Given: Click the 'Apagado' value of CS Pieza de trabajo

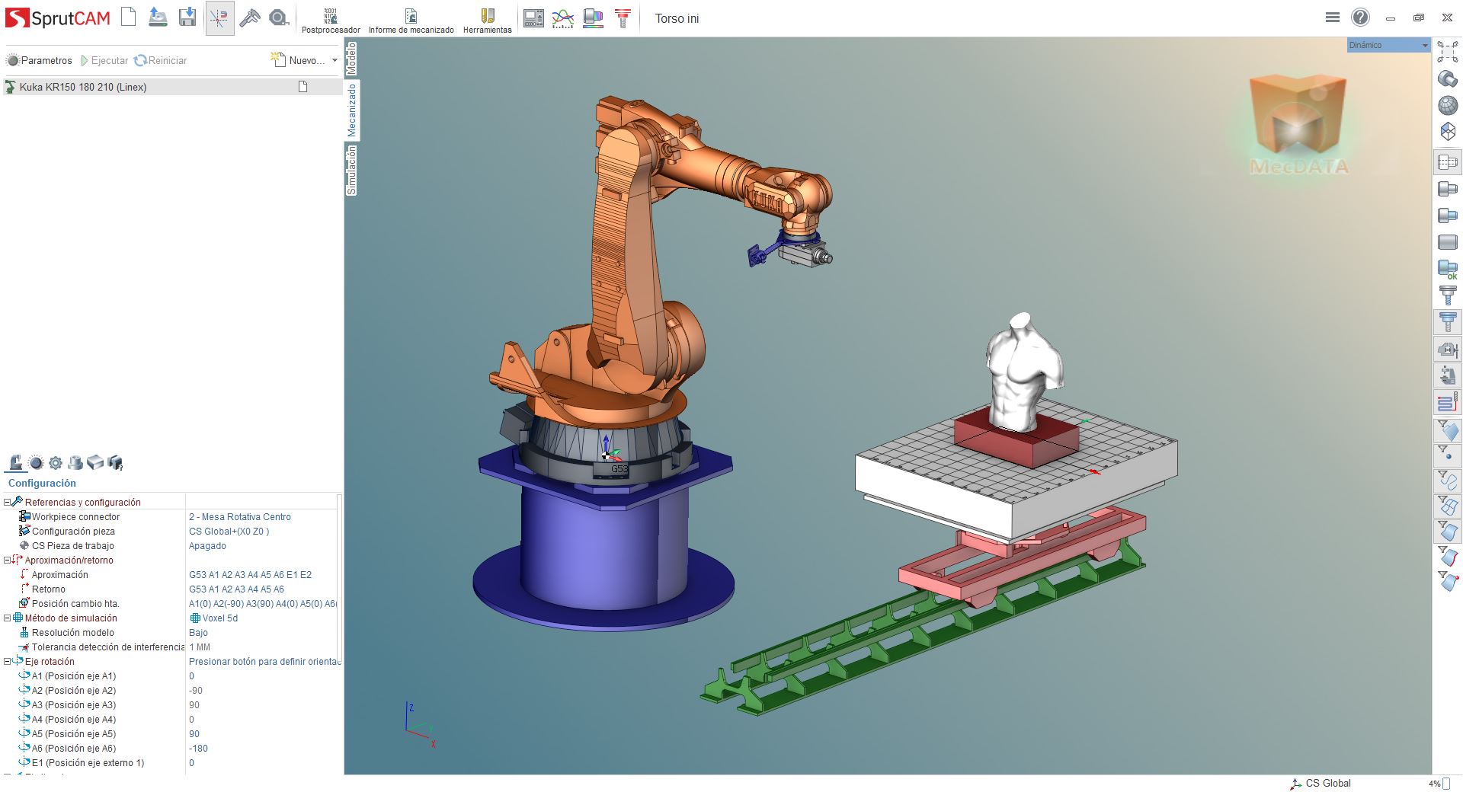Looking at the screenshot, I should click(x=207, y=545).
